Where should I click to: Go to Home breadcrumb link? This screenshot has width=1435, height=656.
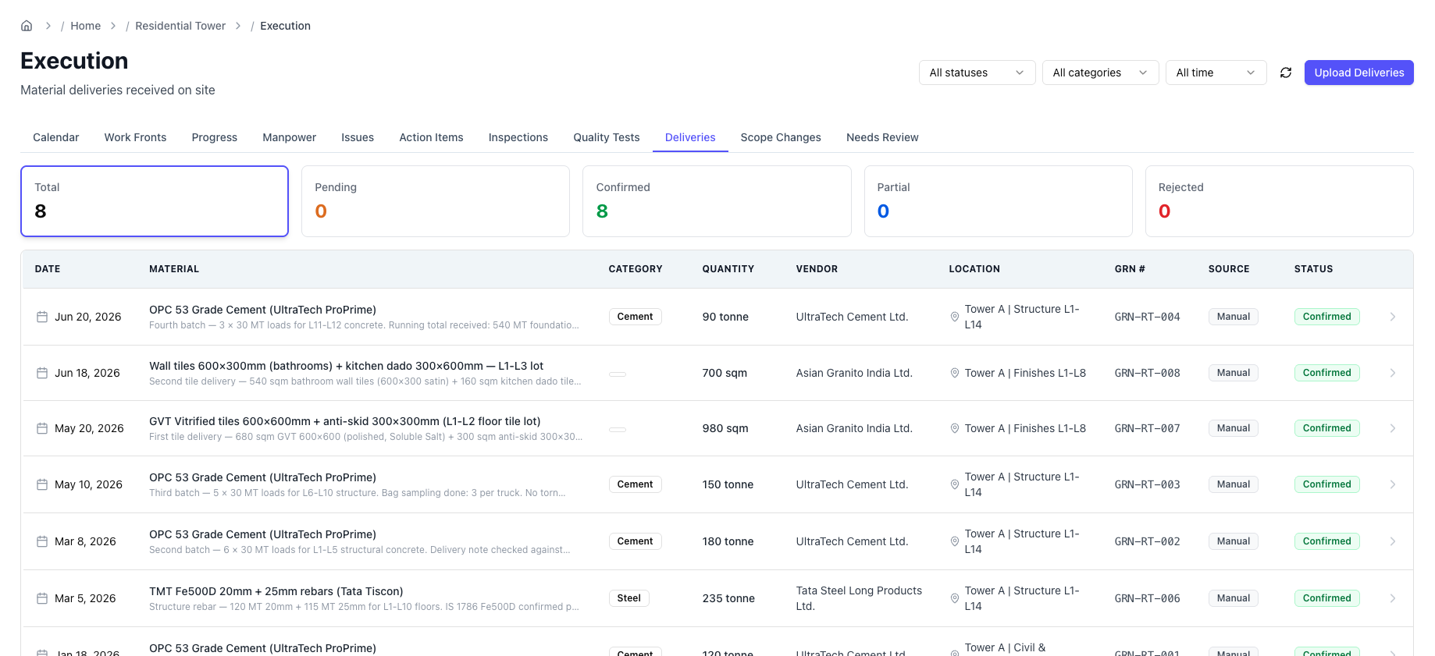(x=86, y=26)
